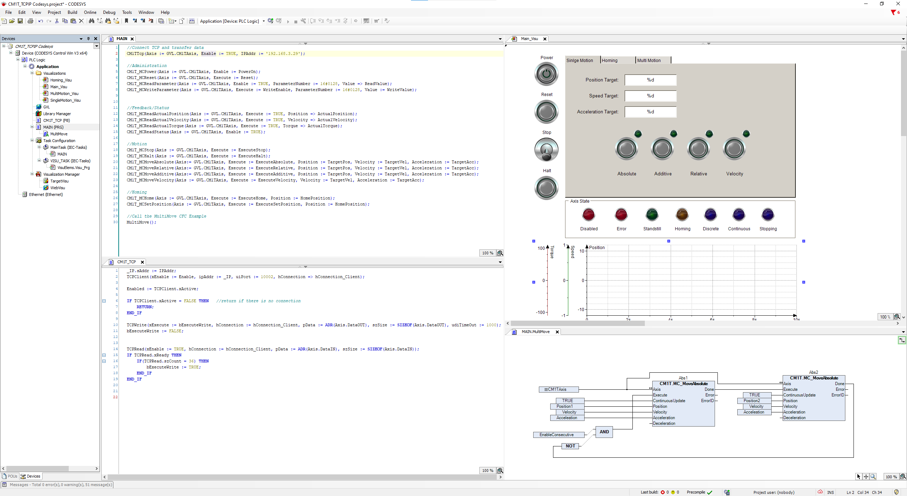The height and width of the screenshot is (496, 907).
Task: Click the Undo arrow icon
Action: point(40,21)
